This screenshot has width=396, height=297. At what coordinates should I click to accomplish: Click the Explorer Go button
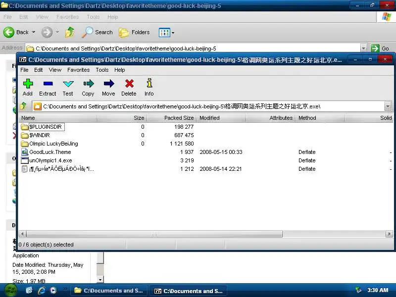(380, 48)
